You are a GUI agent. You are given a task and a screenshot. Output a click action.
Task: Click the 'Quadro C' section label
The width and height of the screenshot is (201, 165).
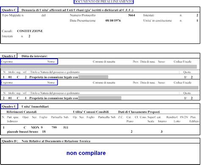click(9, 10)
